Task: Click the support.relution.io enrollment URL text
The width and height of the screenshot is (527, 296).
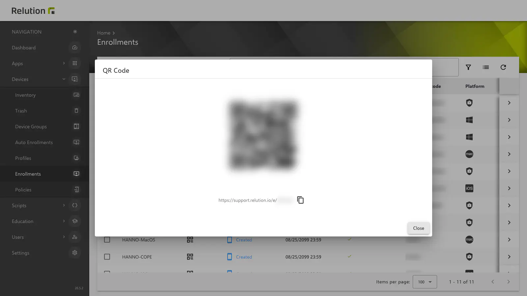Action: click(248, 200)
